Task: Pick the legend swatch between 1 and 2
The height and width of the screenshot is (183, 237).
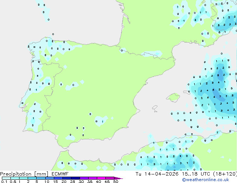Action: coord(24,178)
